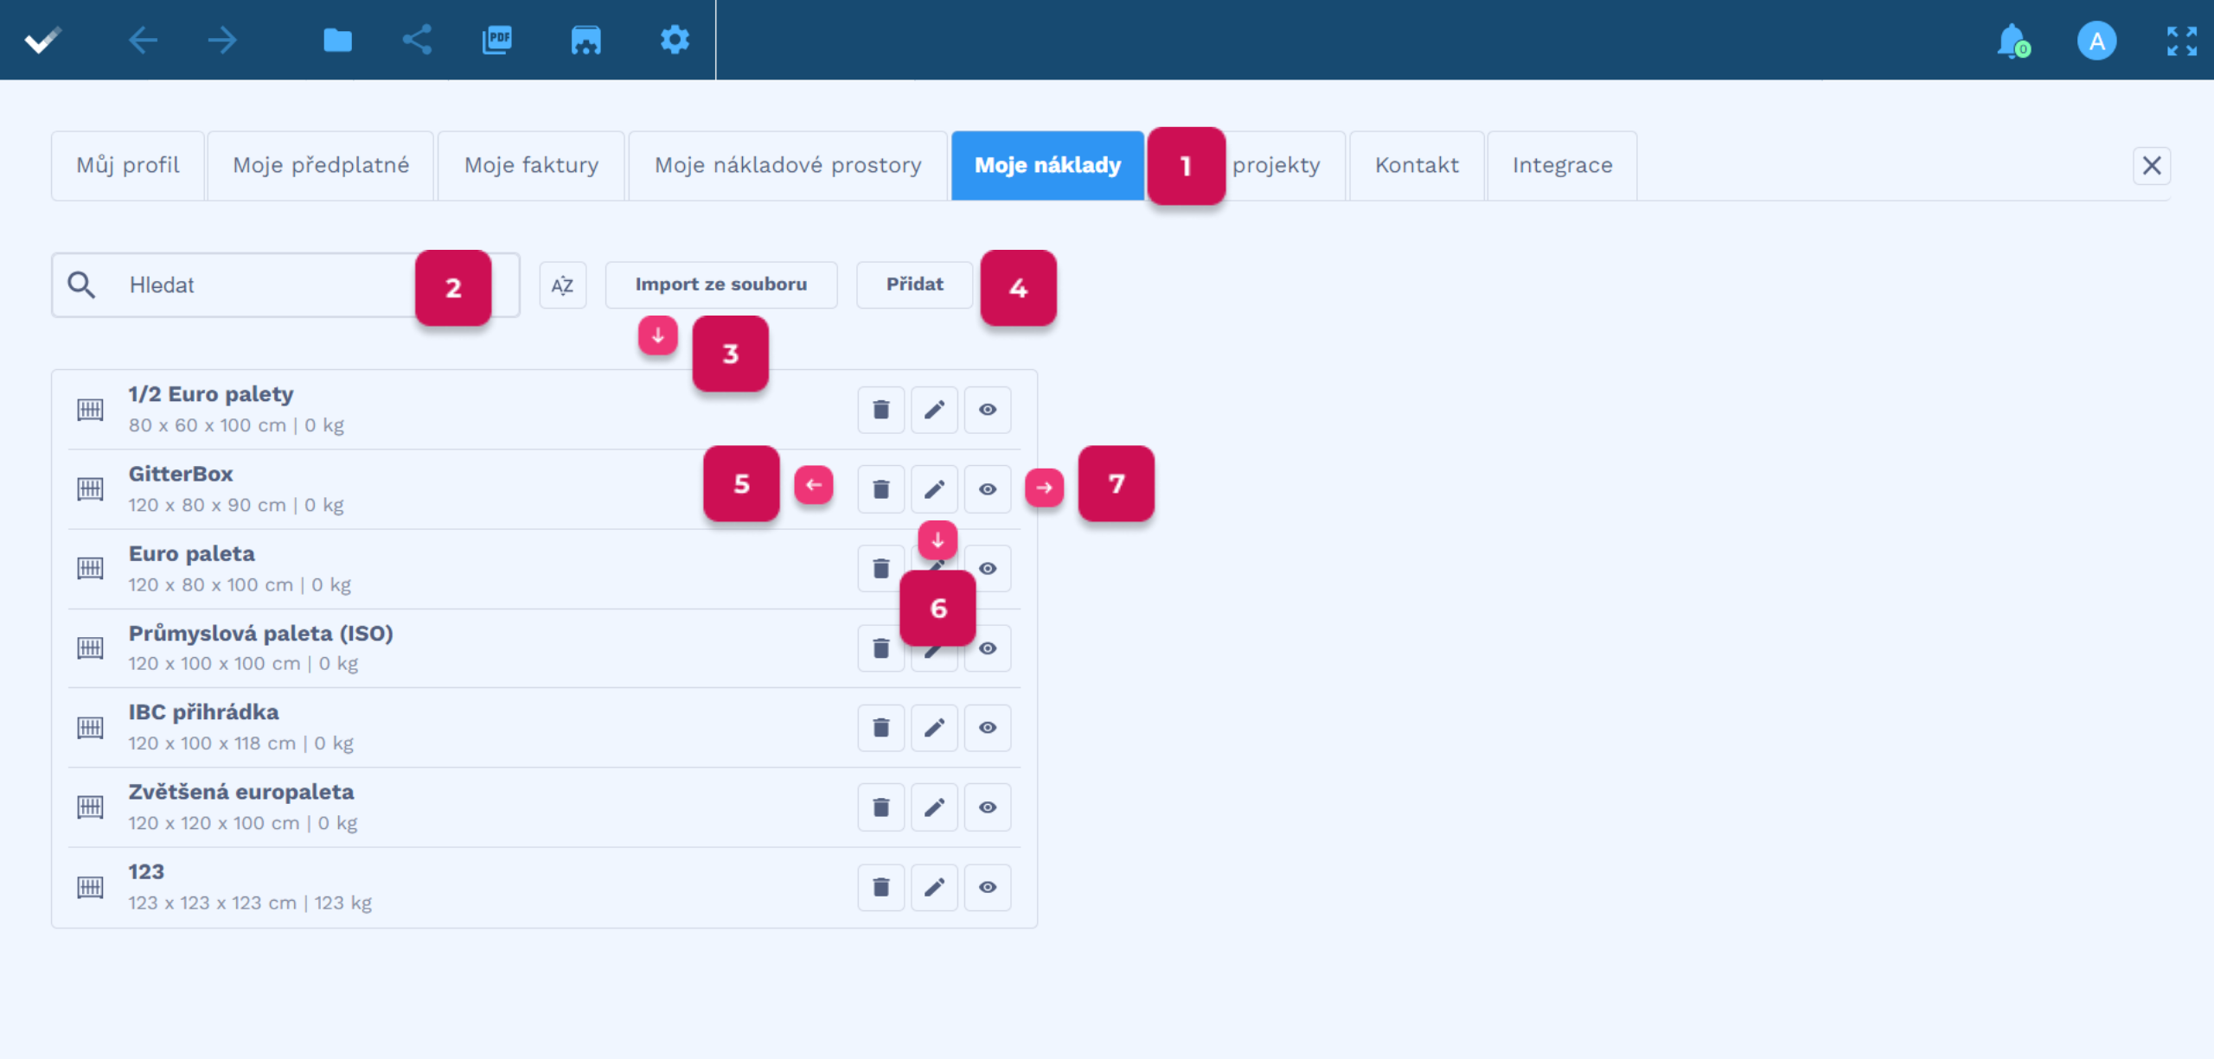The height and width of the screenshot is (1059, 2214).
Task: Edit the Zvětšená europaleta item
Action: [x=934, y=807]
